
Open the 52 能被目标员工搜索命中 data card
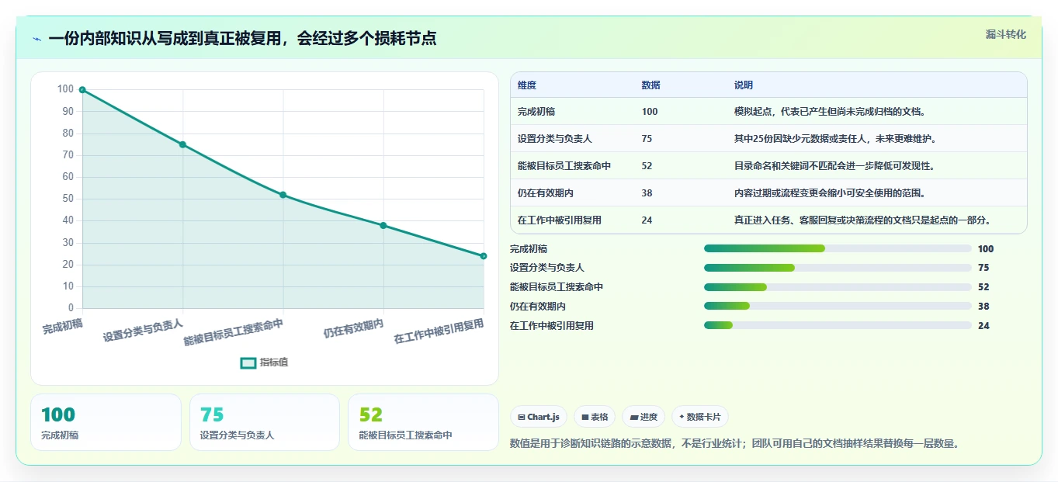(x=424, y=422)
